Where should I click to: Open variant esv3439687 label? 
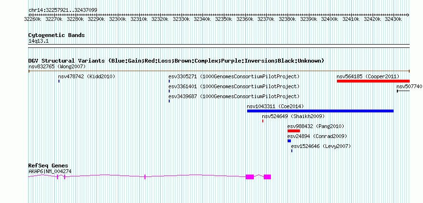point(234,96)
